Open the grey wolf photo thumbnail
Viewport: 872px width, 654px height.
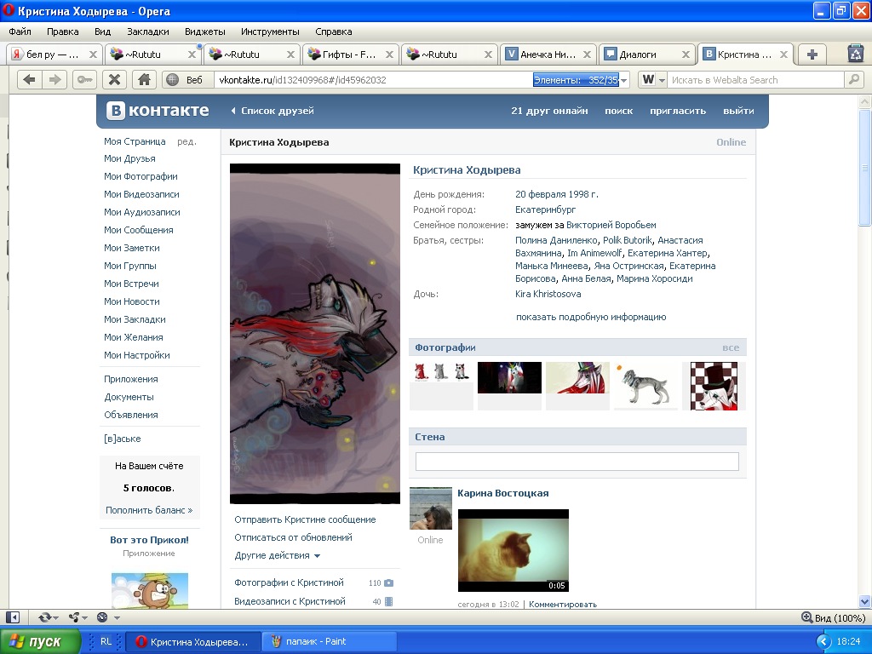[x=645, y=386]
